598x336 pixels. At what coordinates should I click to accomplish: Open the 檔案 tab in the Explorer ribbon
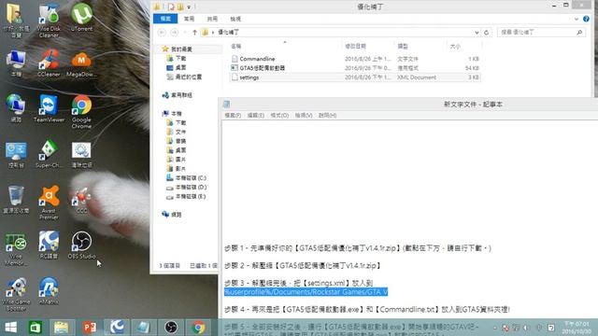[x=165, y=19]
